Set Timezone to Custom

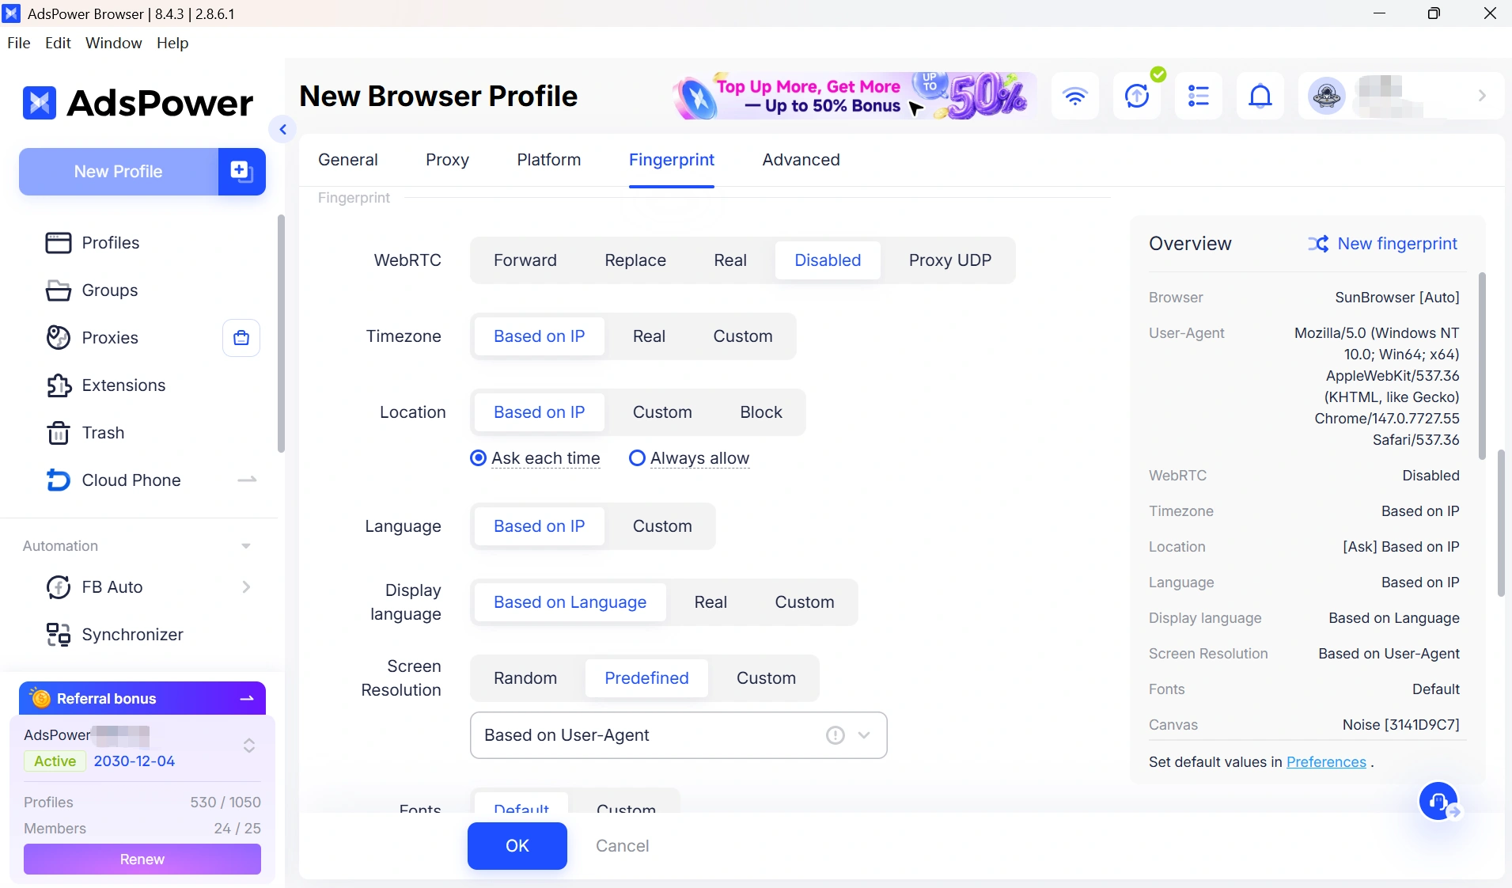pyautogui.click(x=743, y=336)
